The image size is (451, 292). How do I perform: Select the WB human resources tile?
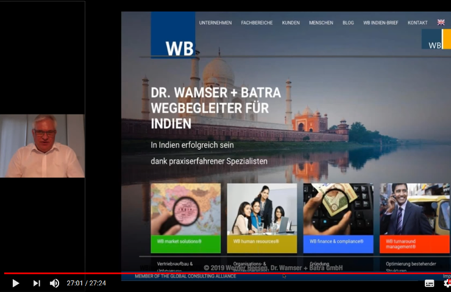pos(261,218)
